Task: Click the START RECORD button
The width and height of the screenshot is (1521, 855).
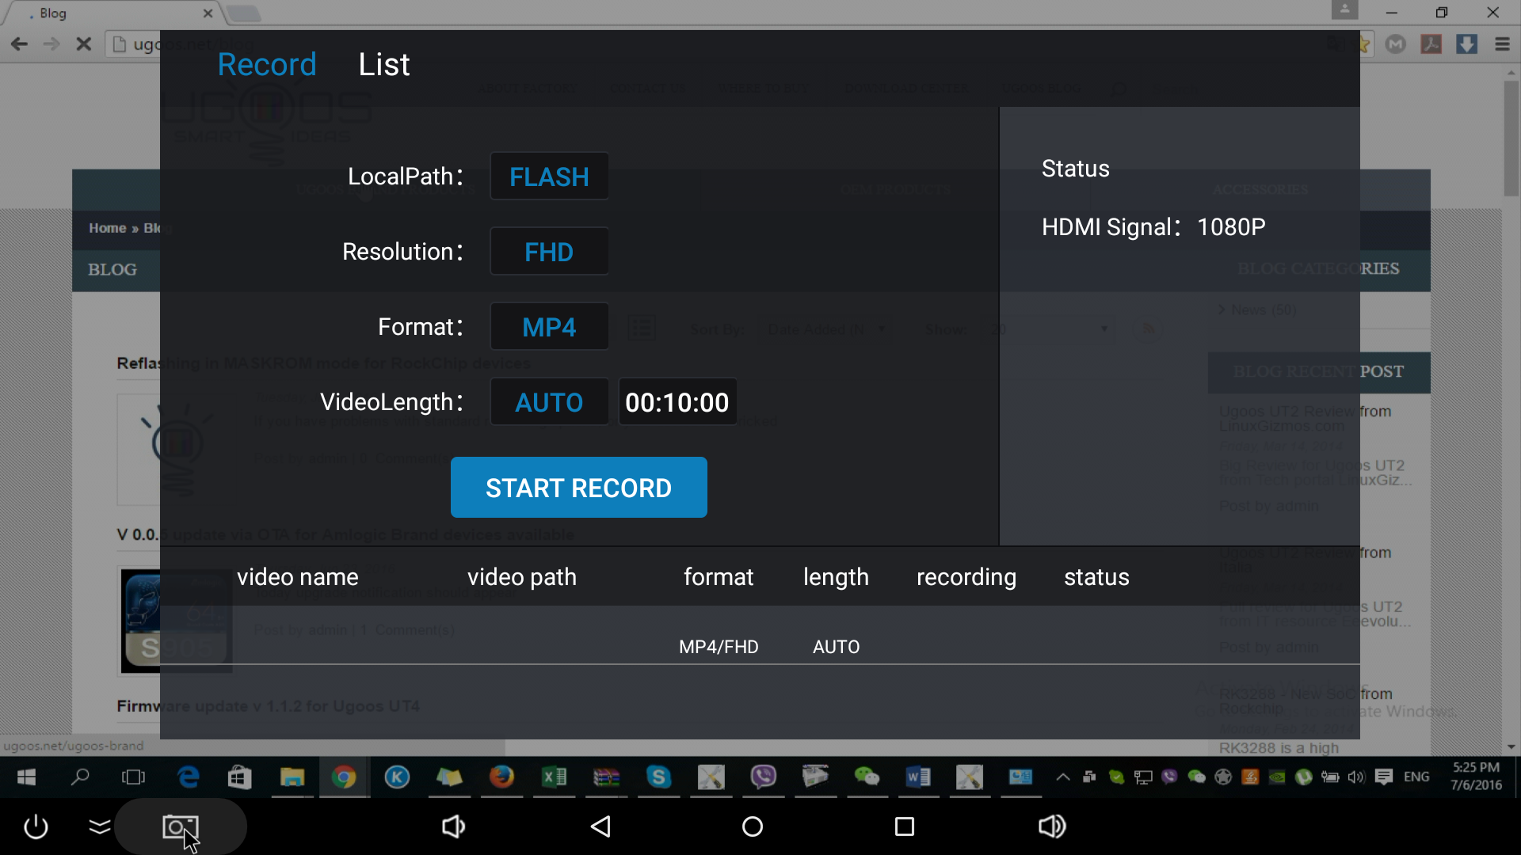Action: (579, 488)
